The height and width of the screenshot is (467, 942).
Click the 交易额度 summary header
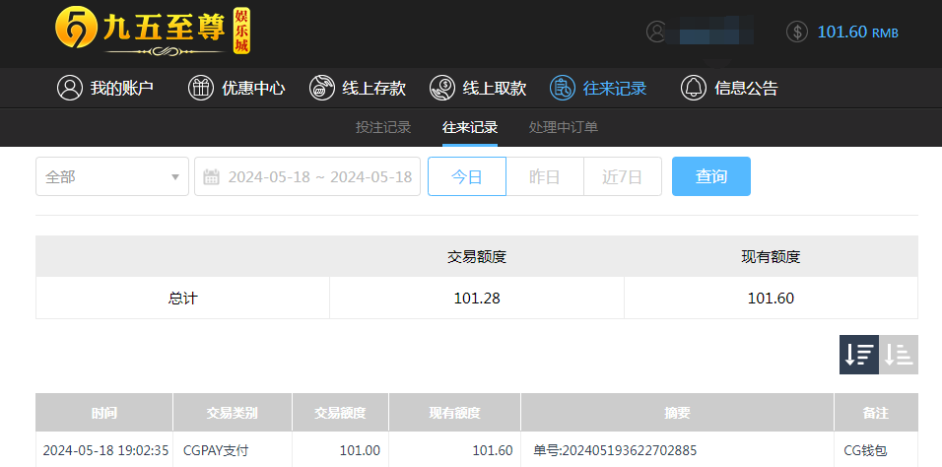point(477,256)
